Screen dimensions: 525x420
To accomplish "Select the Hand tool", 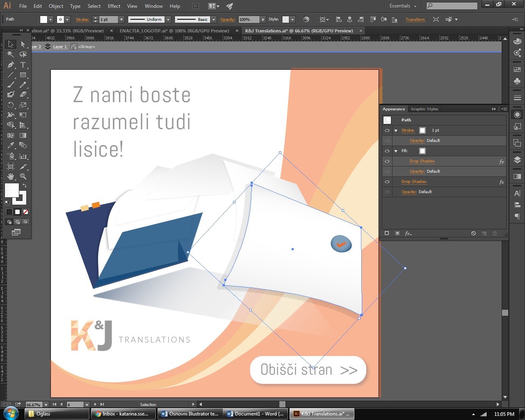I will pyautogui.click(x=11, y=176).
